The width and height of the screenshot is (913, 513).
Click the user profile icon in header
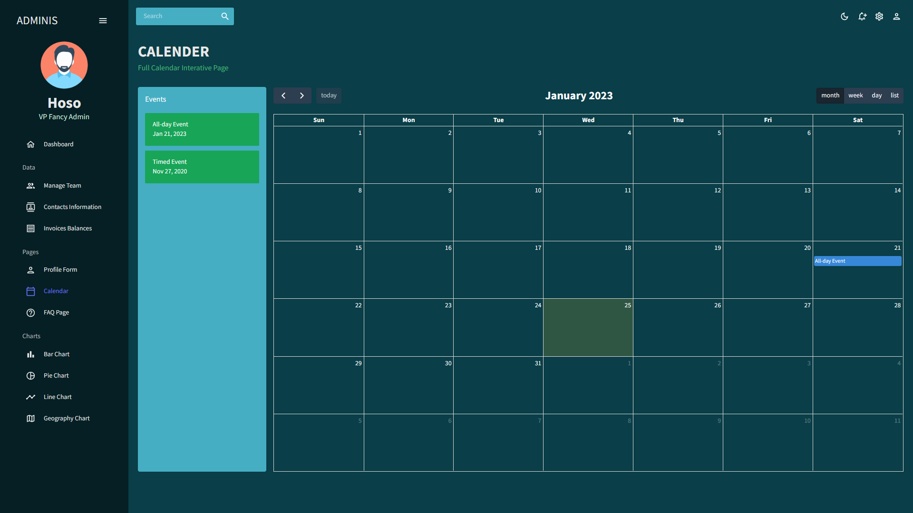(x=896, y=17)
